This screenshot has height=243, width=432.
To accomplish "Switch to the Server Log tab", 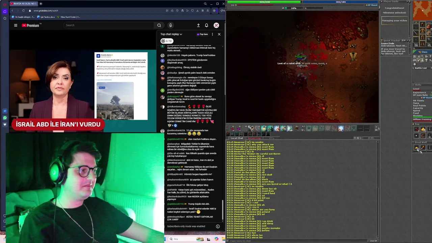I will 254,138.
